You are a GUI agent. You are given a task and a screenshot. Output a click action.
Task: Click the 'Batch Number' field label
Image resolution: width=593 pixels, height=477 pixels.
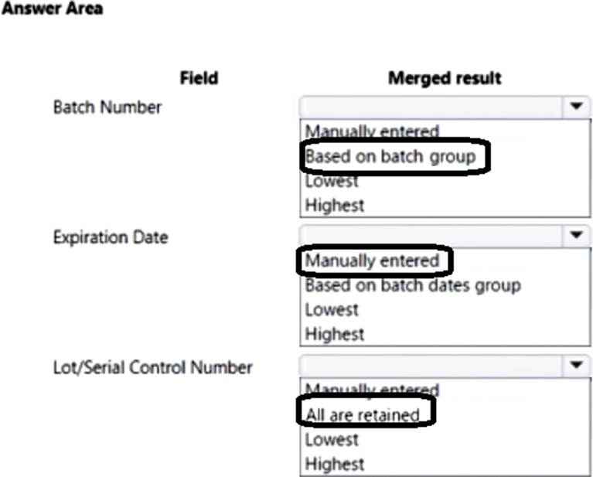107,107
